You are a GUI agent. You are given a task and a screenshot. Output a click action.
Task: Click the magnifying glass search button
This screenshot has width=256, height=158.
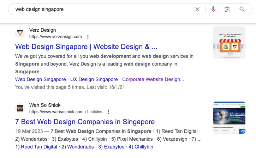pyautogui.click(x=242, y=9)
